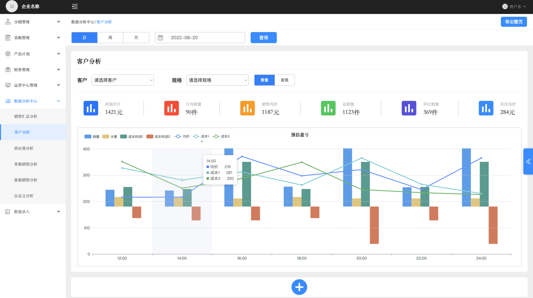Select the 青蕉 toggle option

(x=265, y=80)
